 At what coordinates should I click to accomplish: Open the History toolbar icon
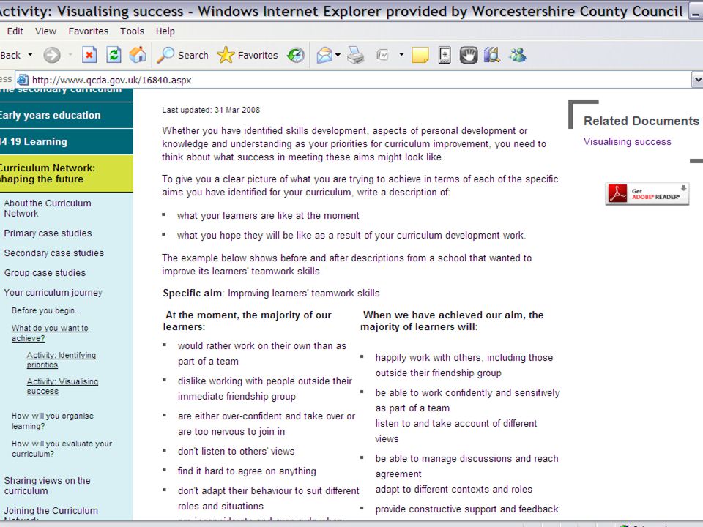(295, 55)
